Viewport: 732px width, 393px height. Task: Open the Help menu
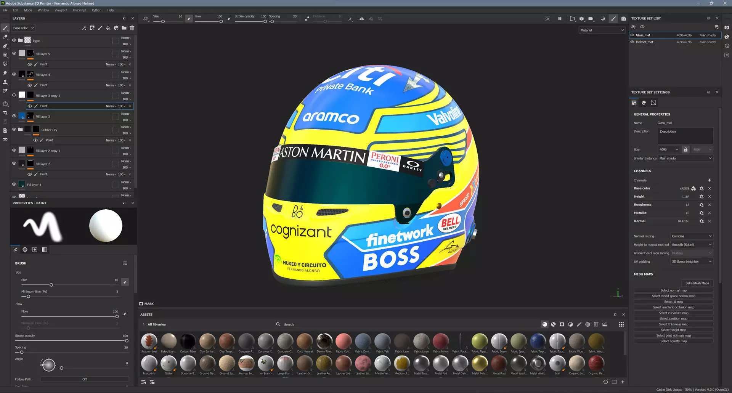tap(110, 10)
